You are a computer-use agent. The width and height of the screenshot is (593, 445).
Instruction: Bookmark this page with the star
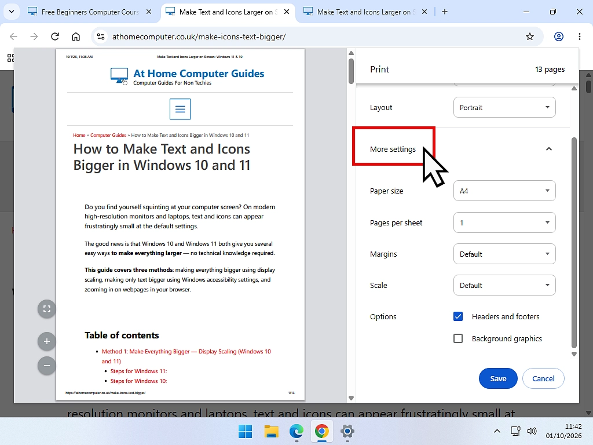[x=530, y=37]
